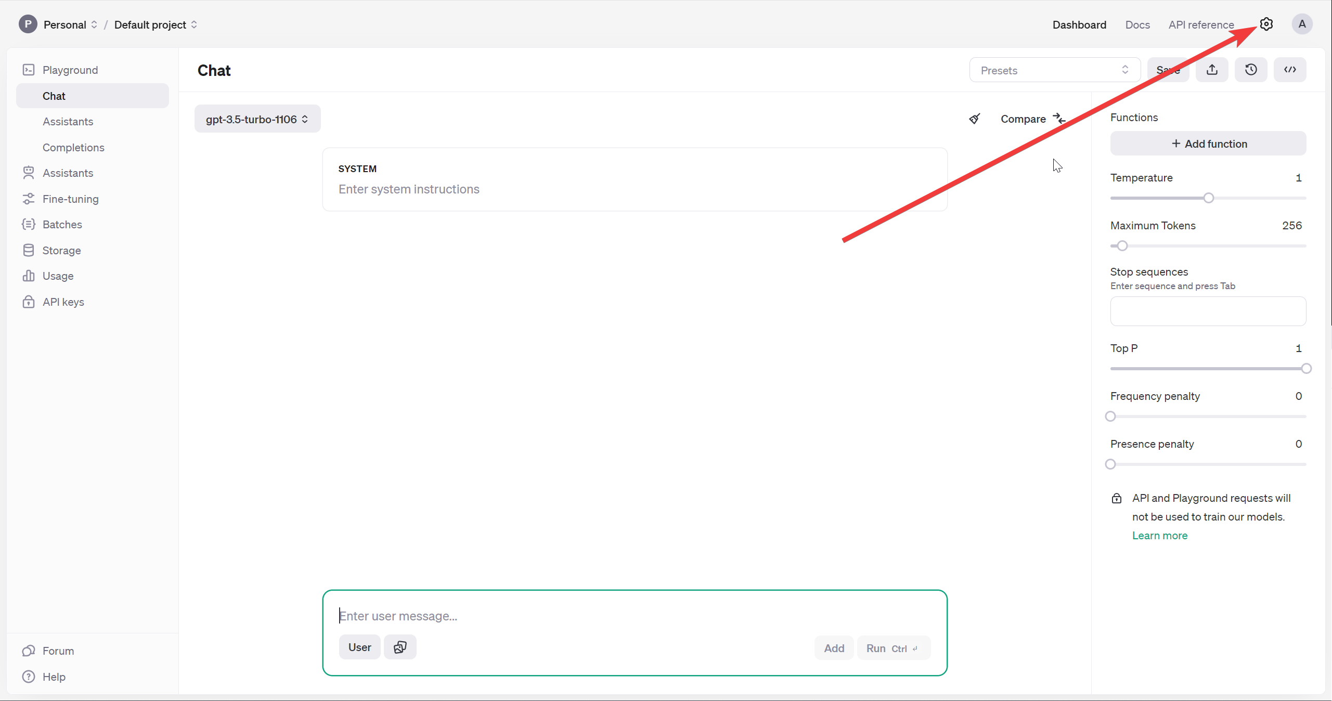
Task: Open the Help link
Action: [54, 677]
